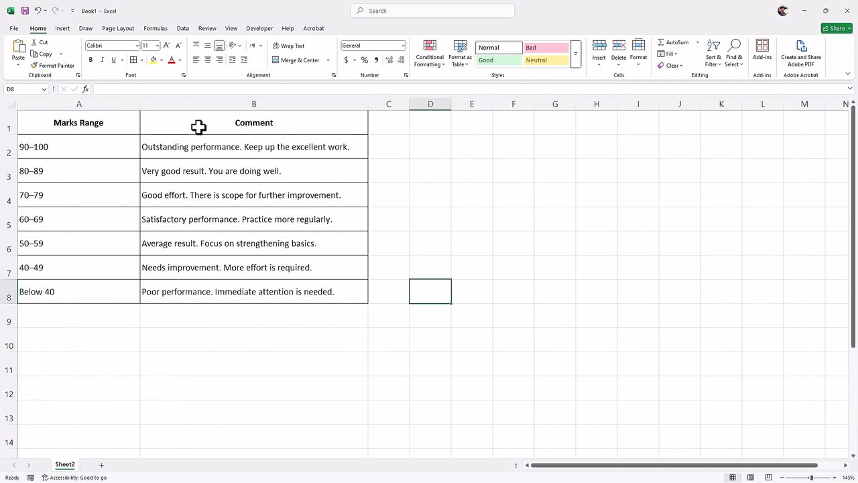Expand the Name Box dropdown for D8
Image resolution: width=858 pixels, height=483 pixels.
(x=44, y=89)
